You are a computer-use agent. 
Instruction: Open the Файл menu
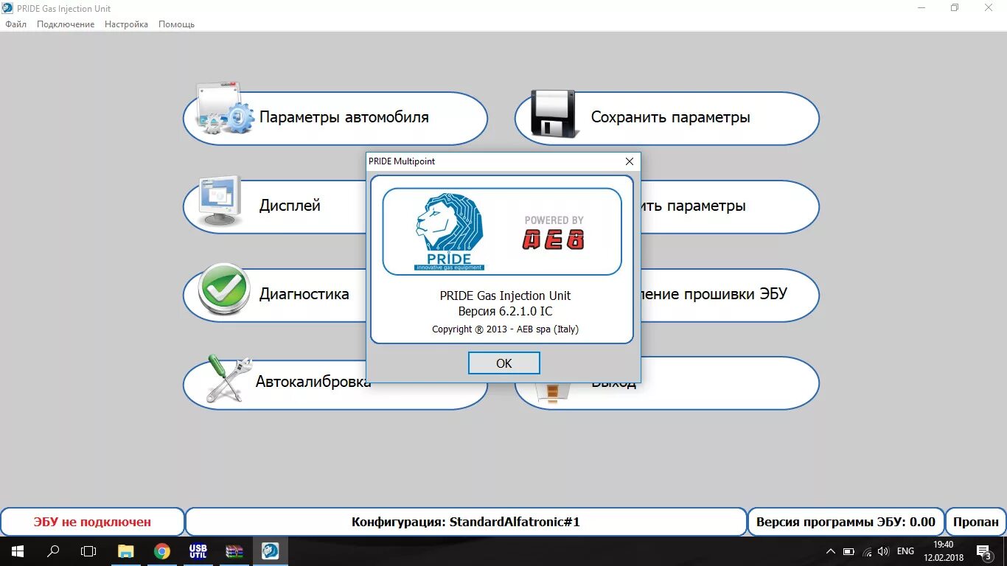tap(15, 24)
